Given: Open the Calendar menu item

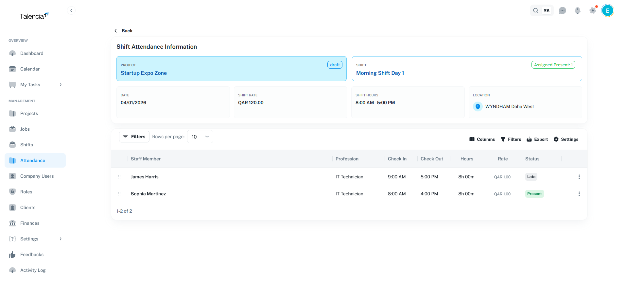Looking at the screenshot, I should tap(29, 69).
